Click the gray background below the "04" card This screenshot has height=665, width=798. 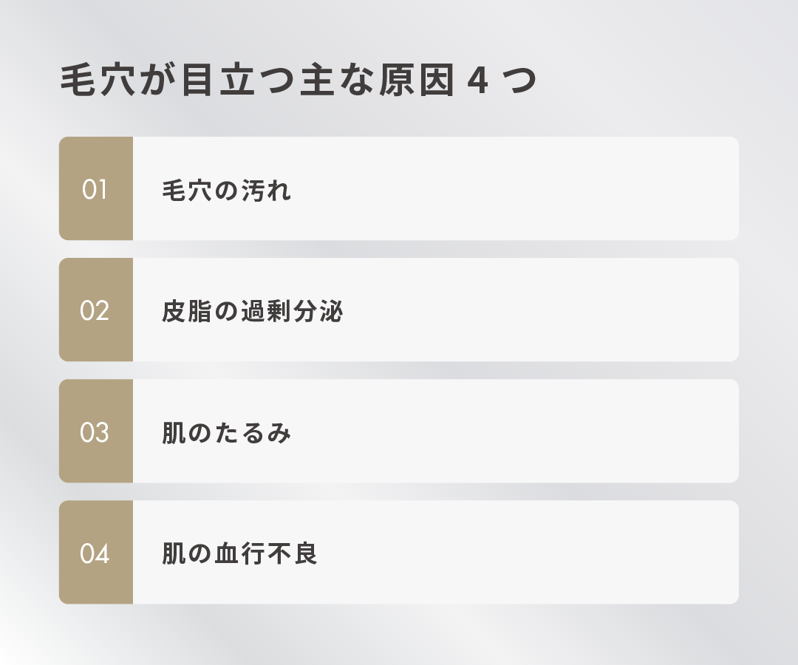[x=399, y=634]
